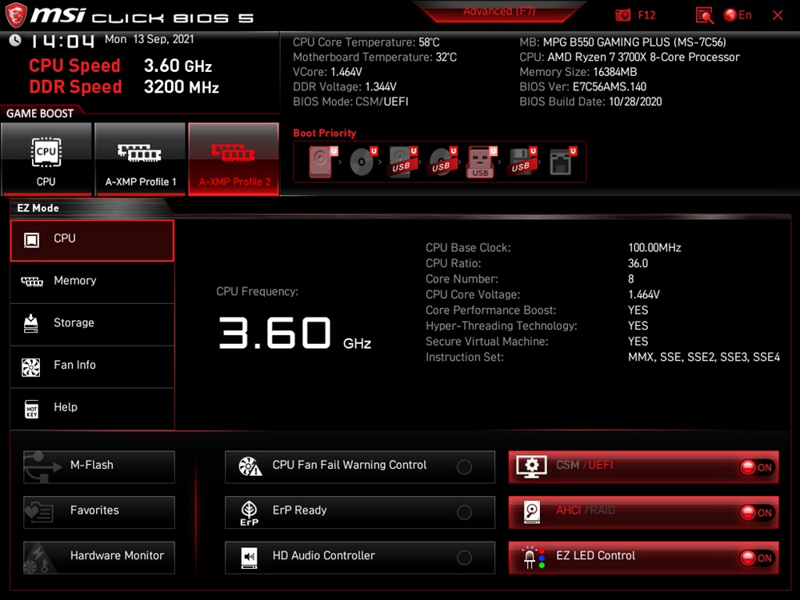Select the USB CD/DVD boot device icon
Image resolution: width=800 pixels, height=600 pixels.
(x=443, y=162)
